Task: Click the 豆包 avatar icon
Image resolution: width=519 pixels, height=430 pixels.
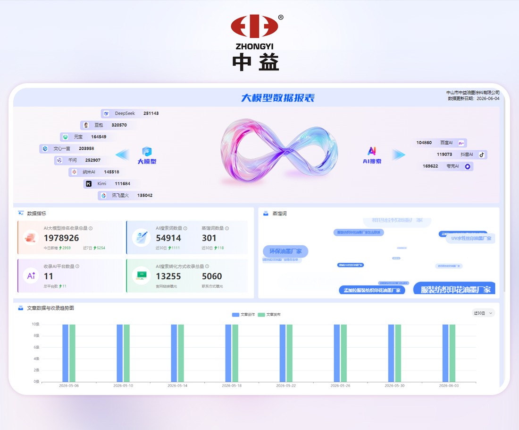Action: coord(86,125)
